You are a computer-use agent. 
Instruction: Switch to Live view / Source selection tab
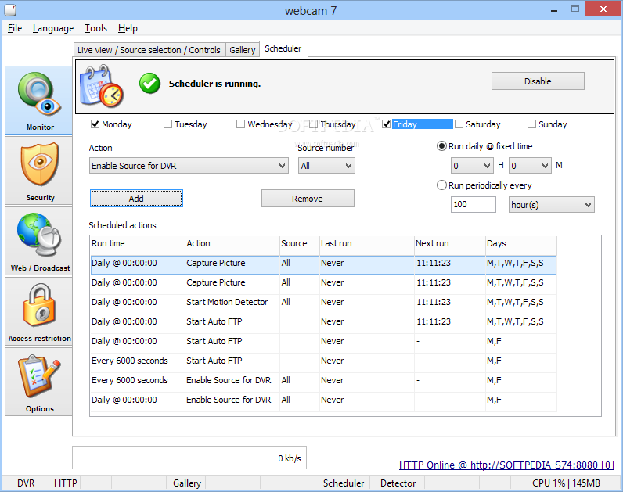click(149, 50)
